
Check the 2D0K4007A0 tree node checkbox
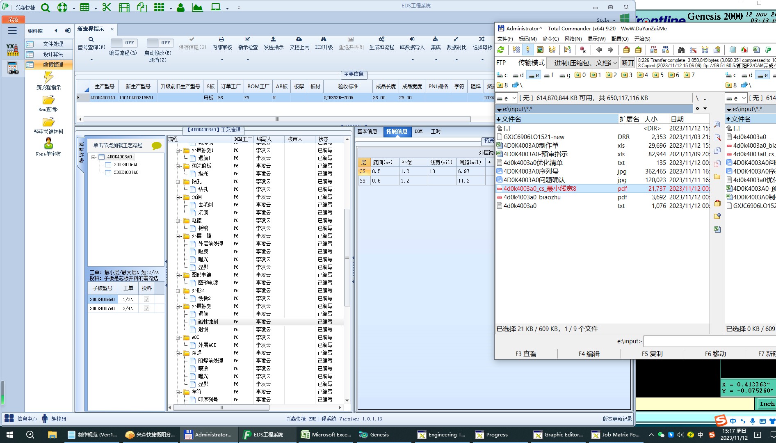click(108, 173)
